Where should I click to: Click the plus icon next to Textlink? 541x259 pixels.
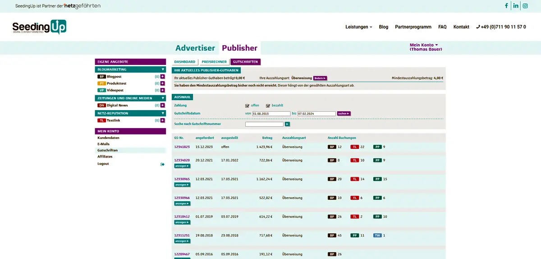pyautogui.click(x=163, y=120)
